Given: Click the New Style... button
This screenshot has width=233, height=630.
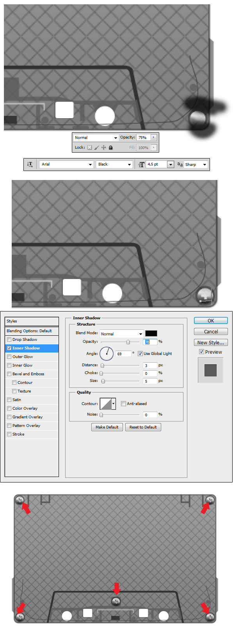Looking at the screenshot, I should click(x=211, y=342).
